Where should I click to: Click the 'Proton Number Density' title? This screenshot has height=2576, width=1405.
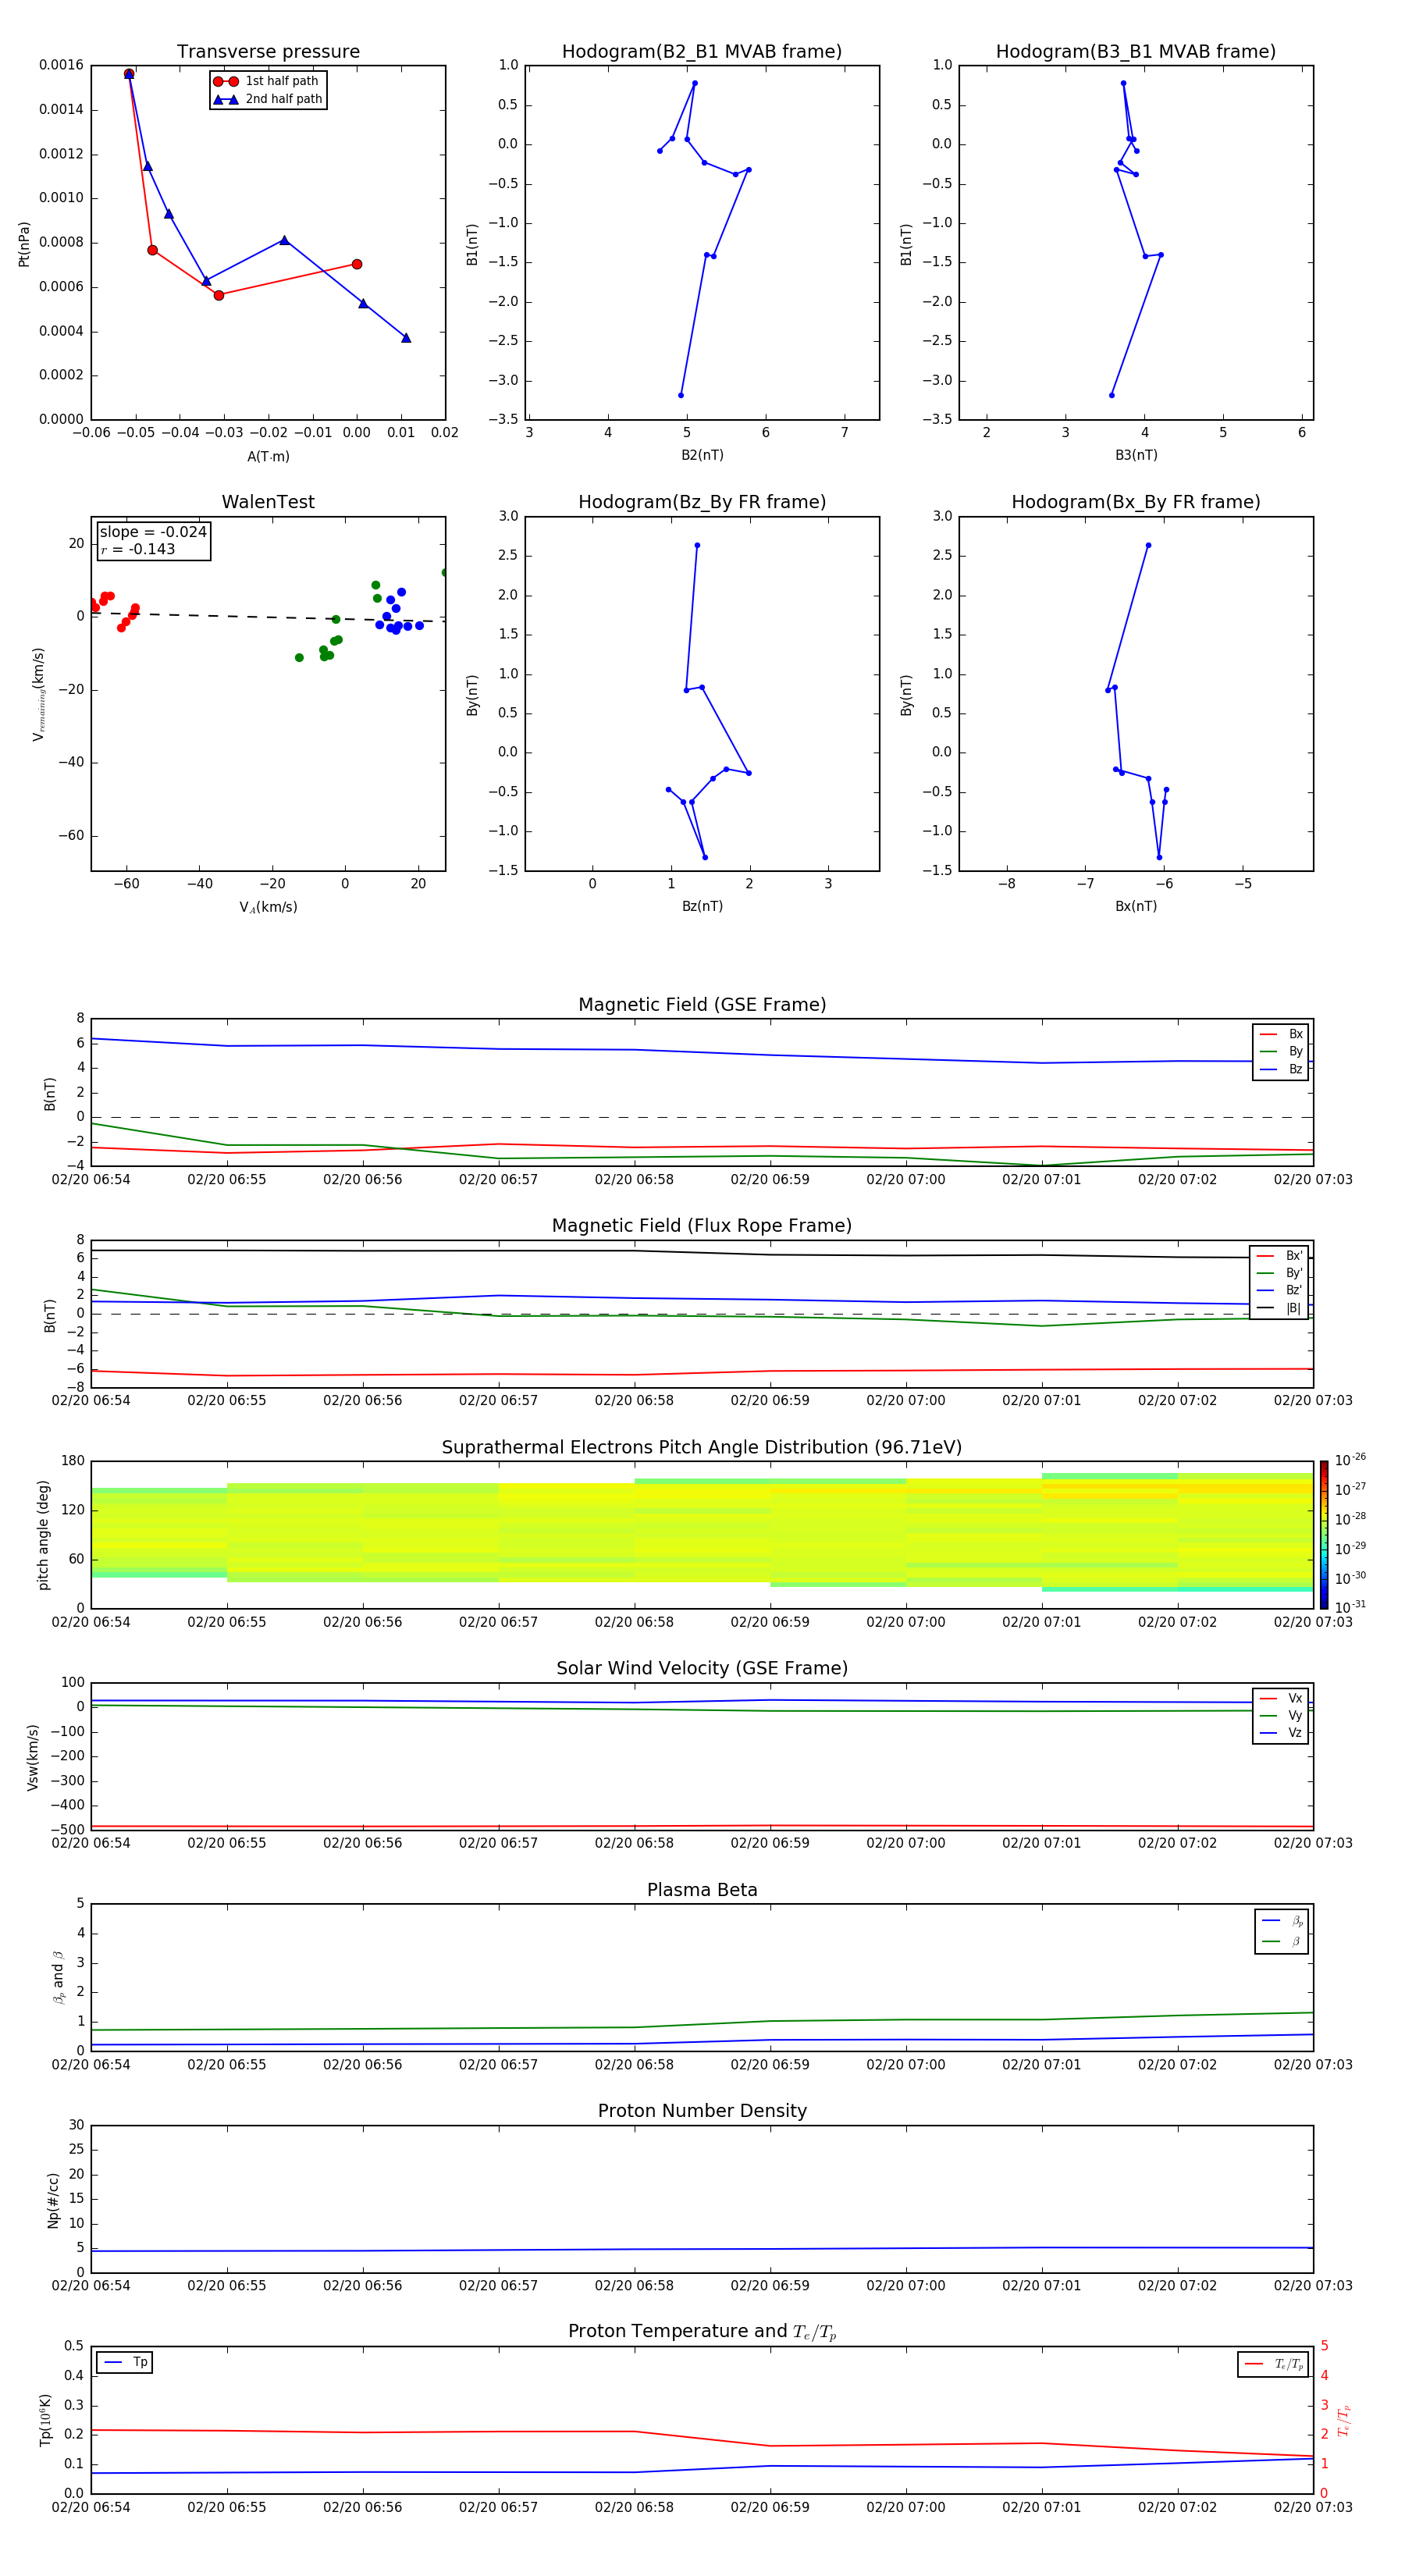(702, 2111)
